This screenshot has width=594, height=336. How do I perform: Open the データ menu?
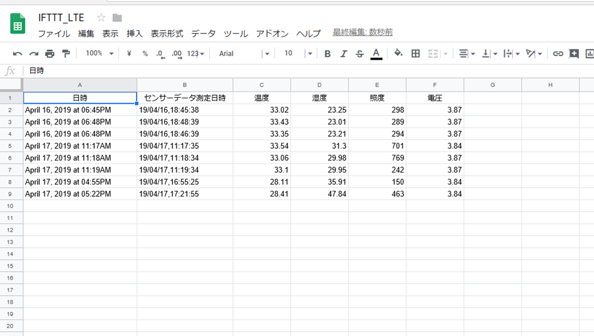coord(203,34)
